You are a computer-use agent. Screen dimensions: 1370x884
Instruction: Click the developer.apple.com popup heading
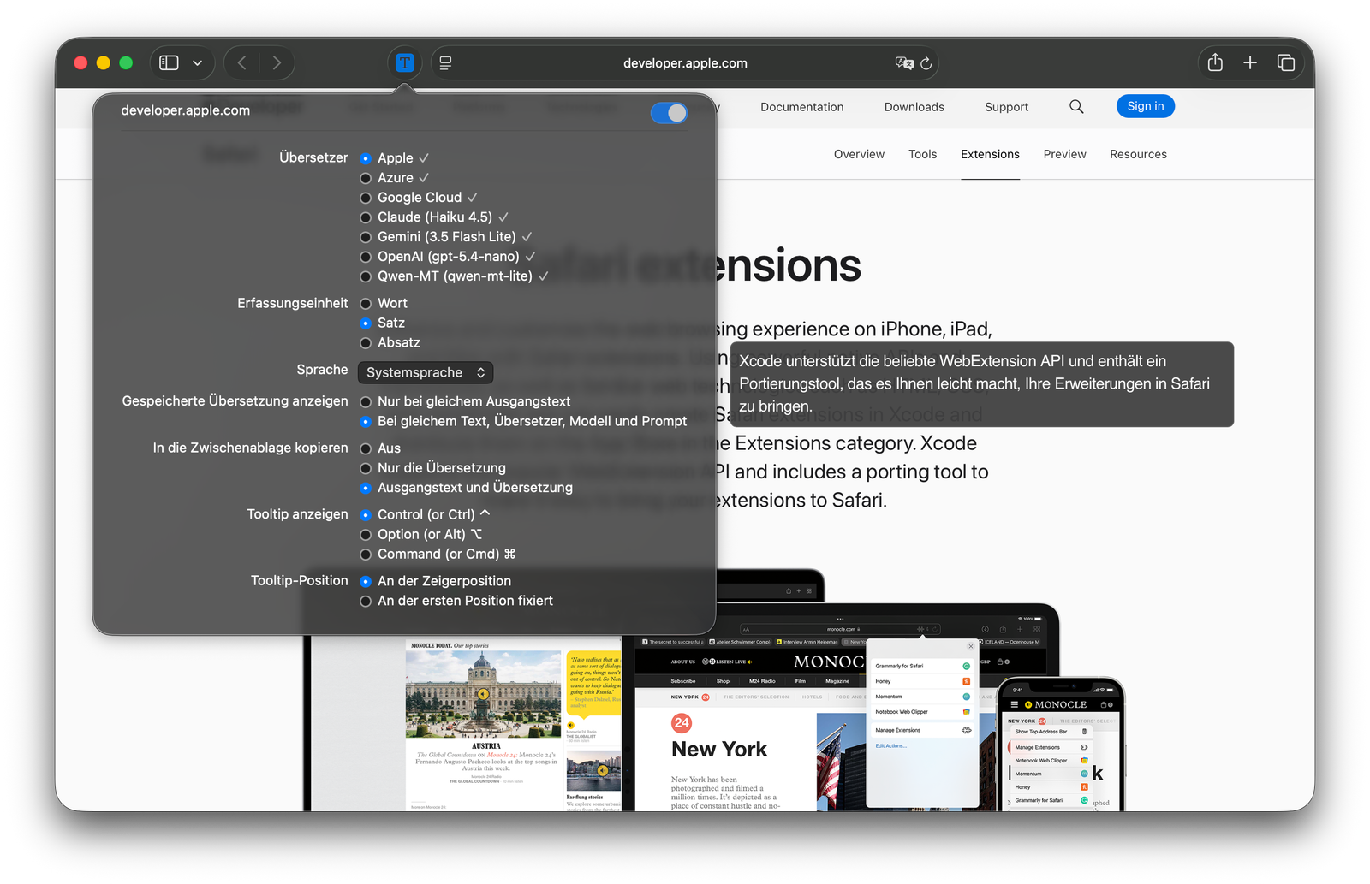click(186, 110)
